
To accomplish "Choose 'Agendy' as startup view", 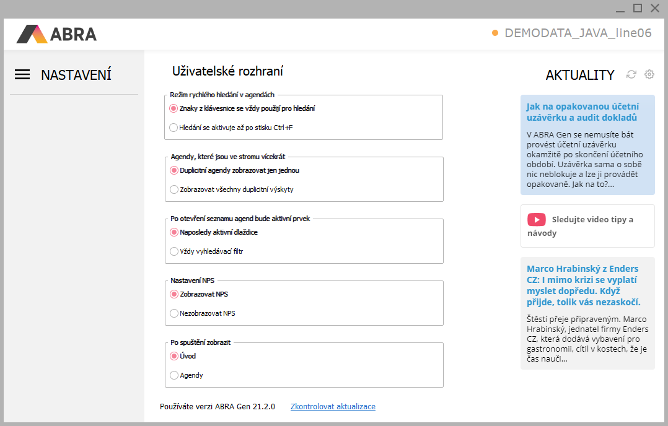I will [174, 375].
